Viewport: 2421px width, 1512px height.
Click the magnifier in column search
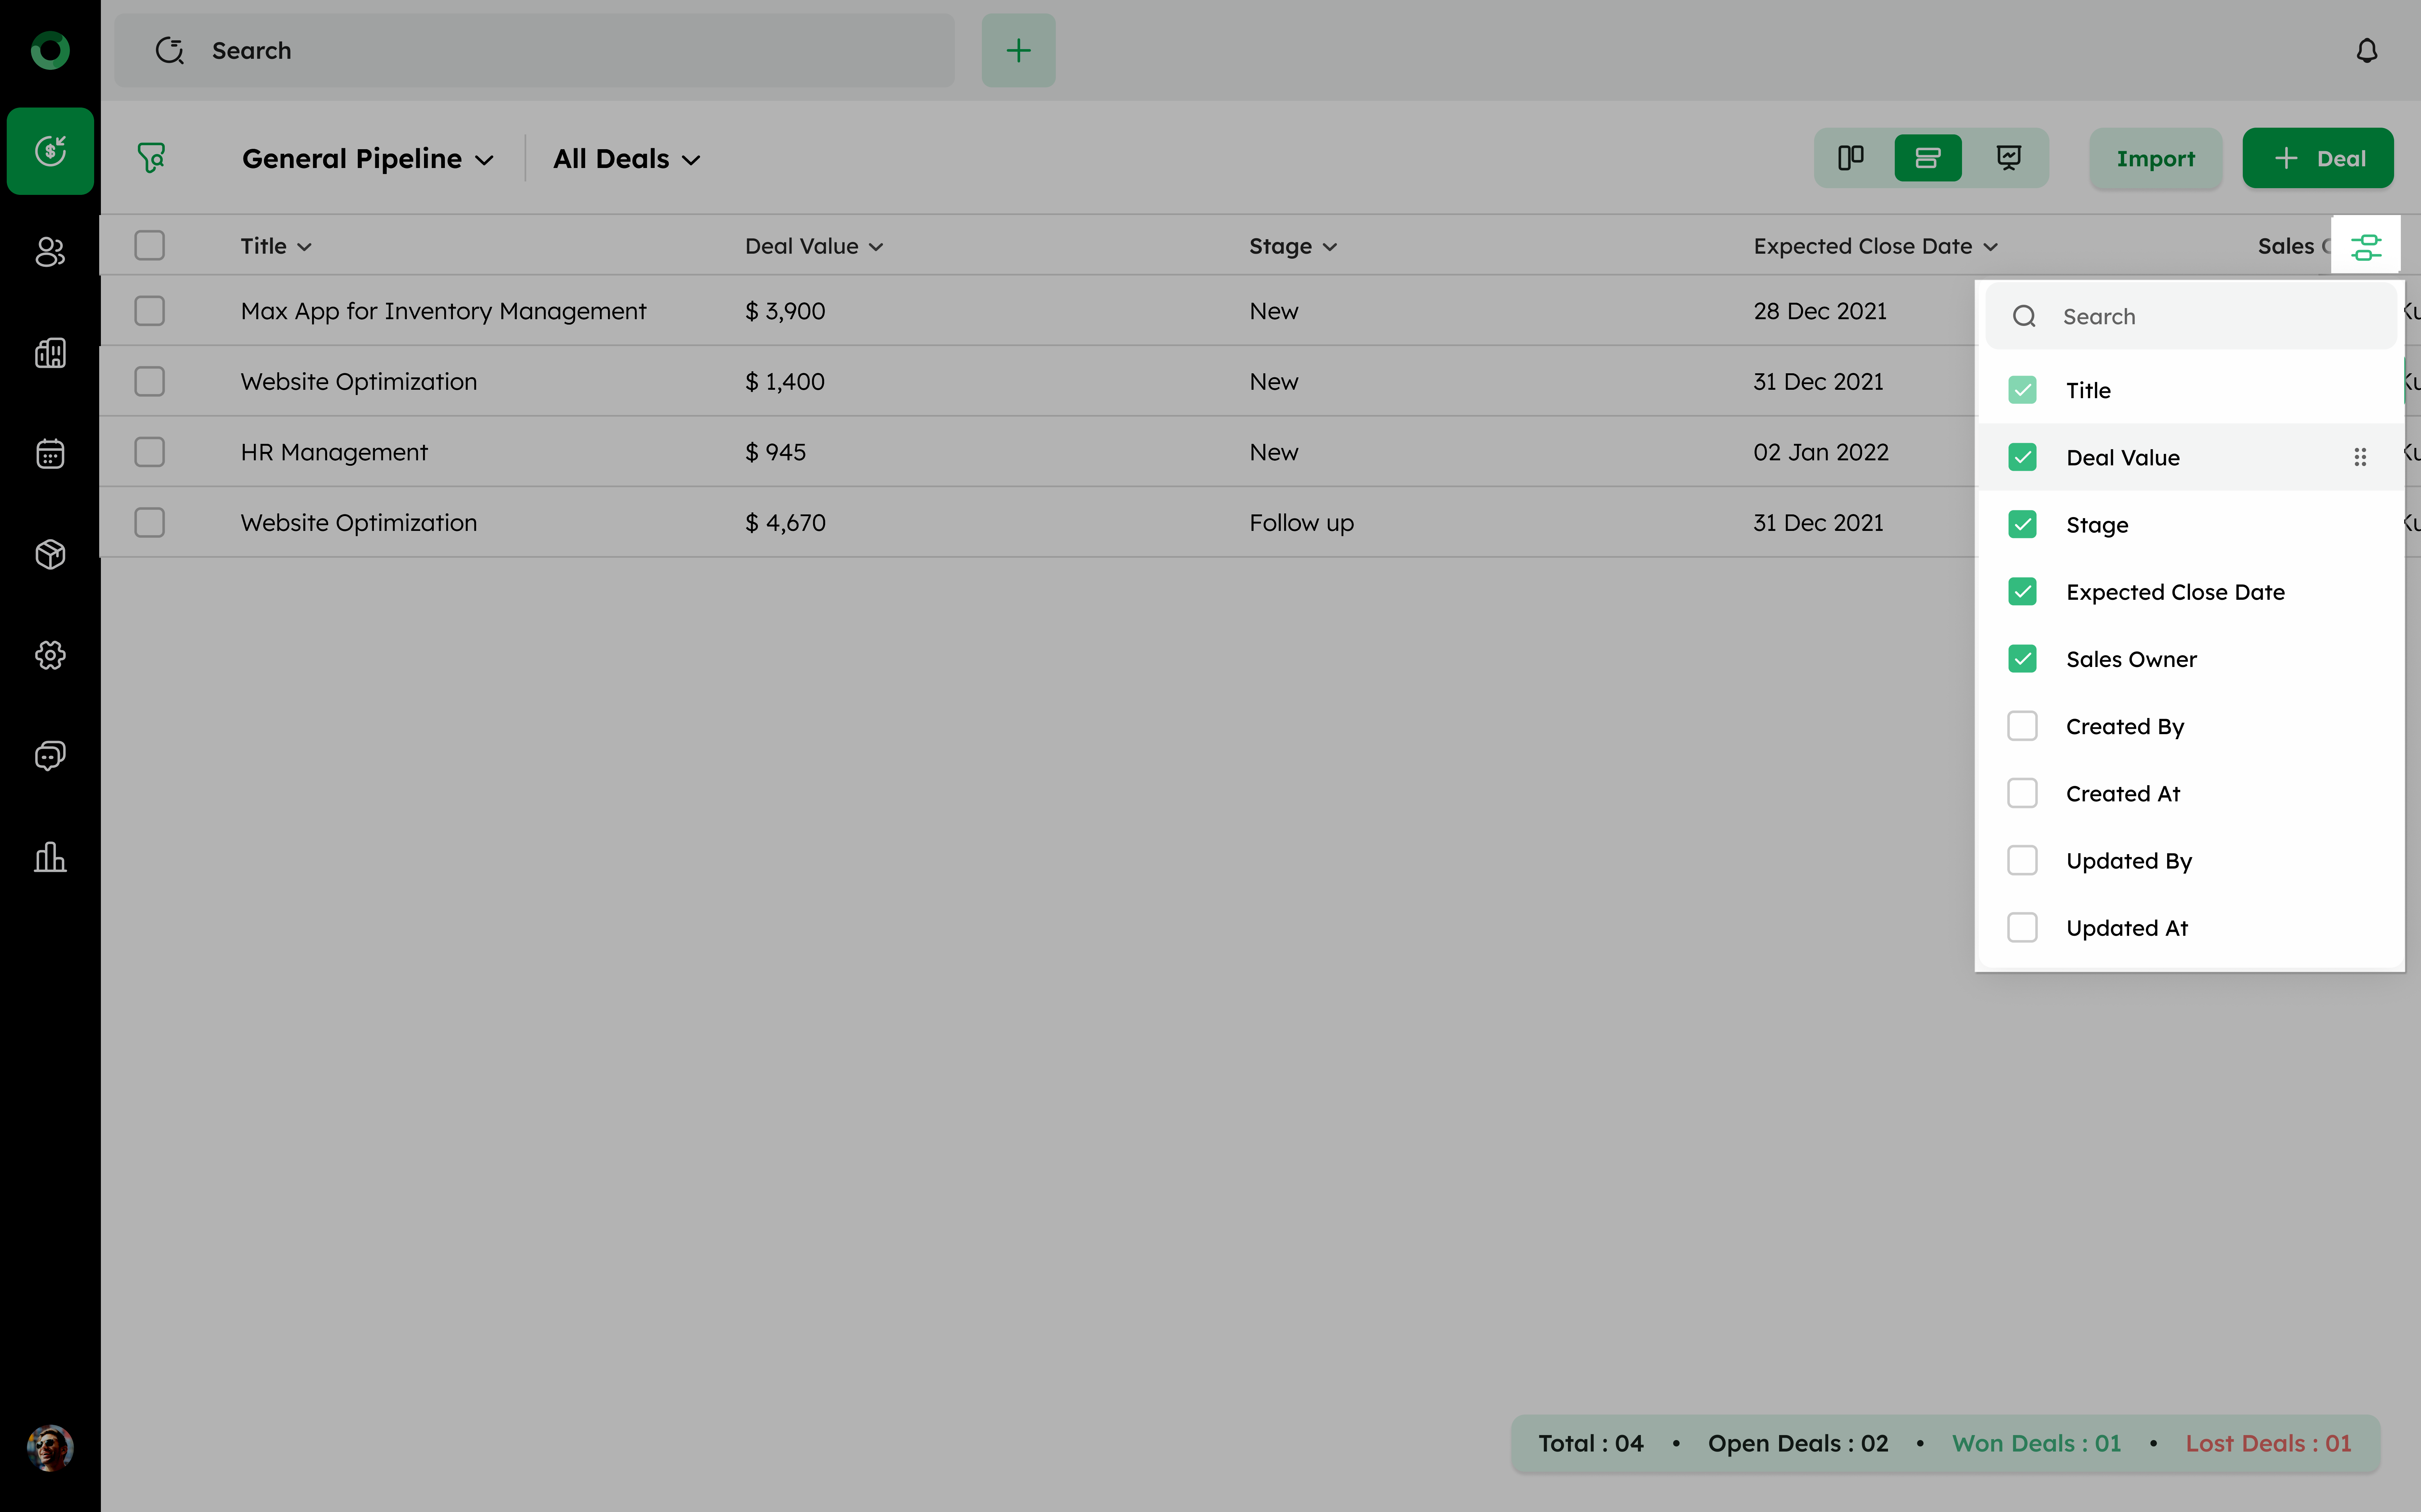coord(2024,316)
